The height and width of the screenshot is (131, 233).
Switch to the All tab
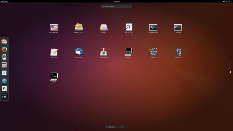pos(122,127)
